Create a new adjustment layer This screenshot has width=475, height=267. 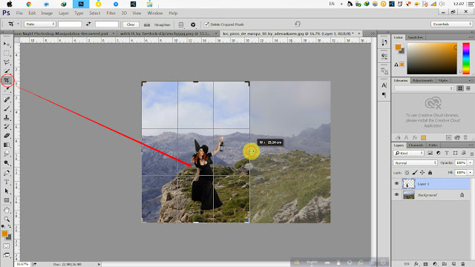click(435, 264)
